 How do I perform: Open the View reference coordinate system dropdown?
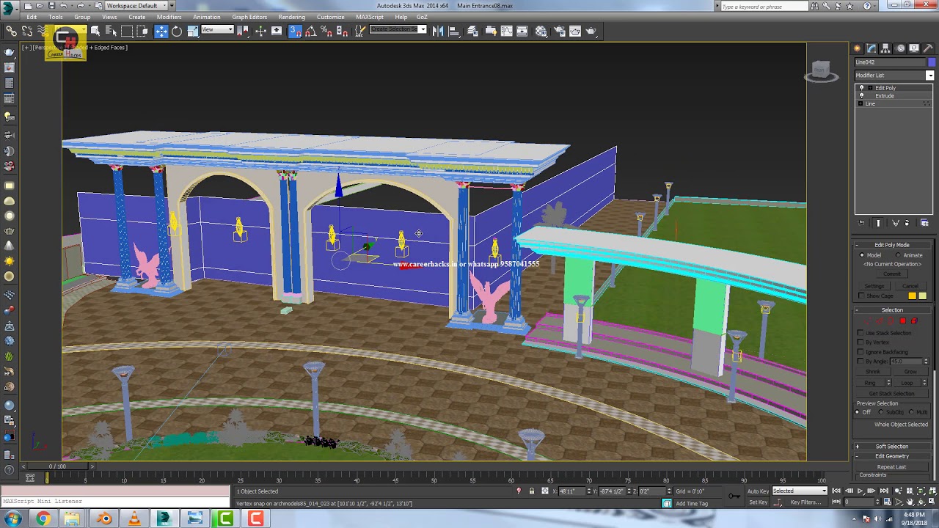tap(217, 30)
